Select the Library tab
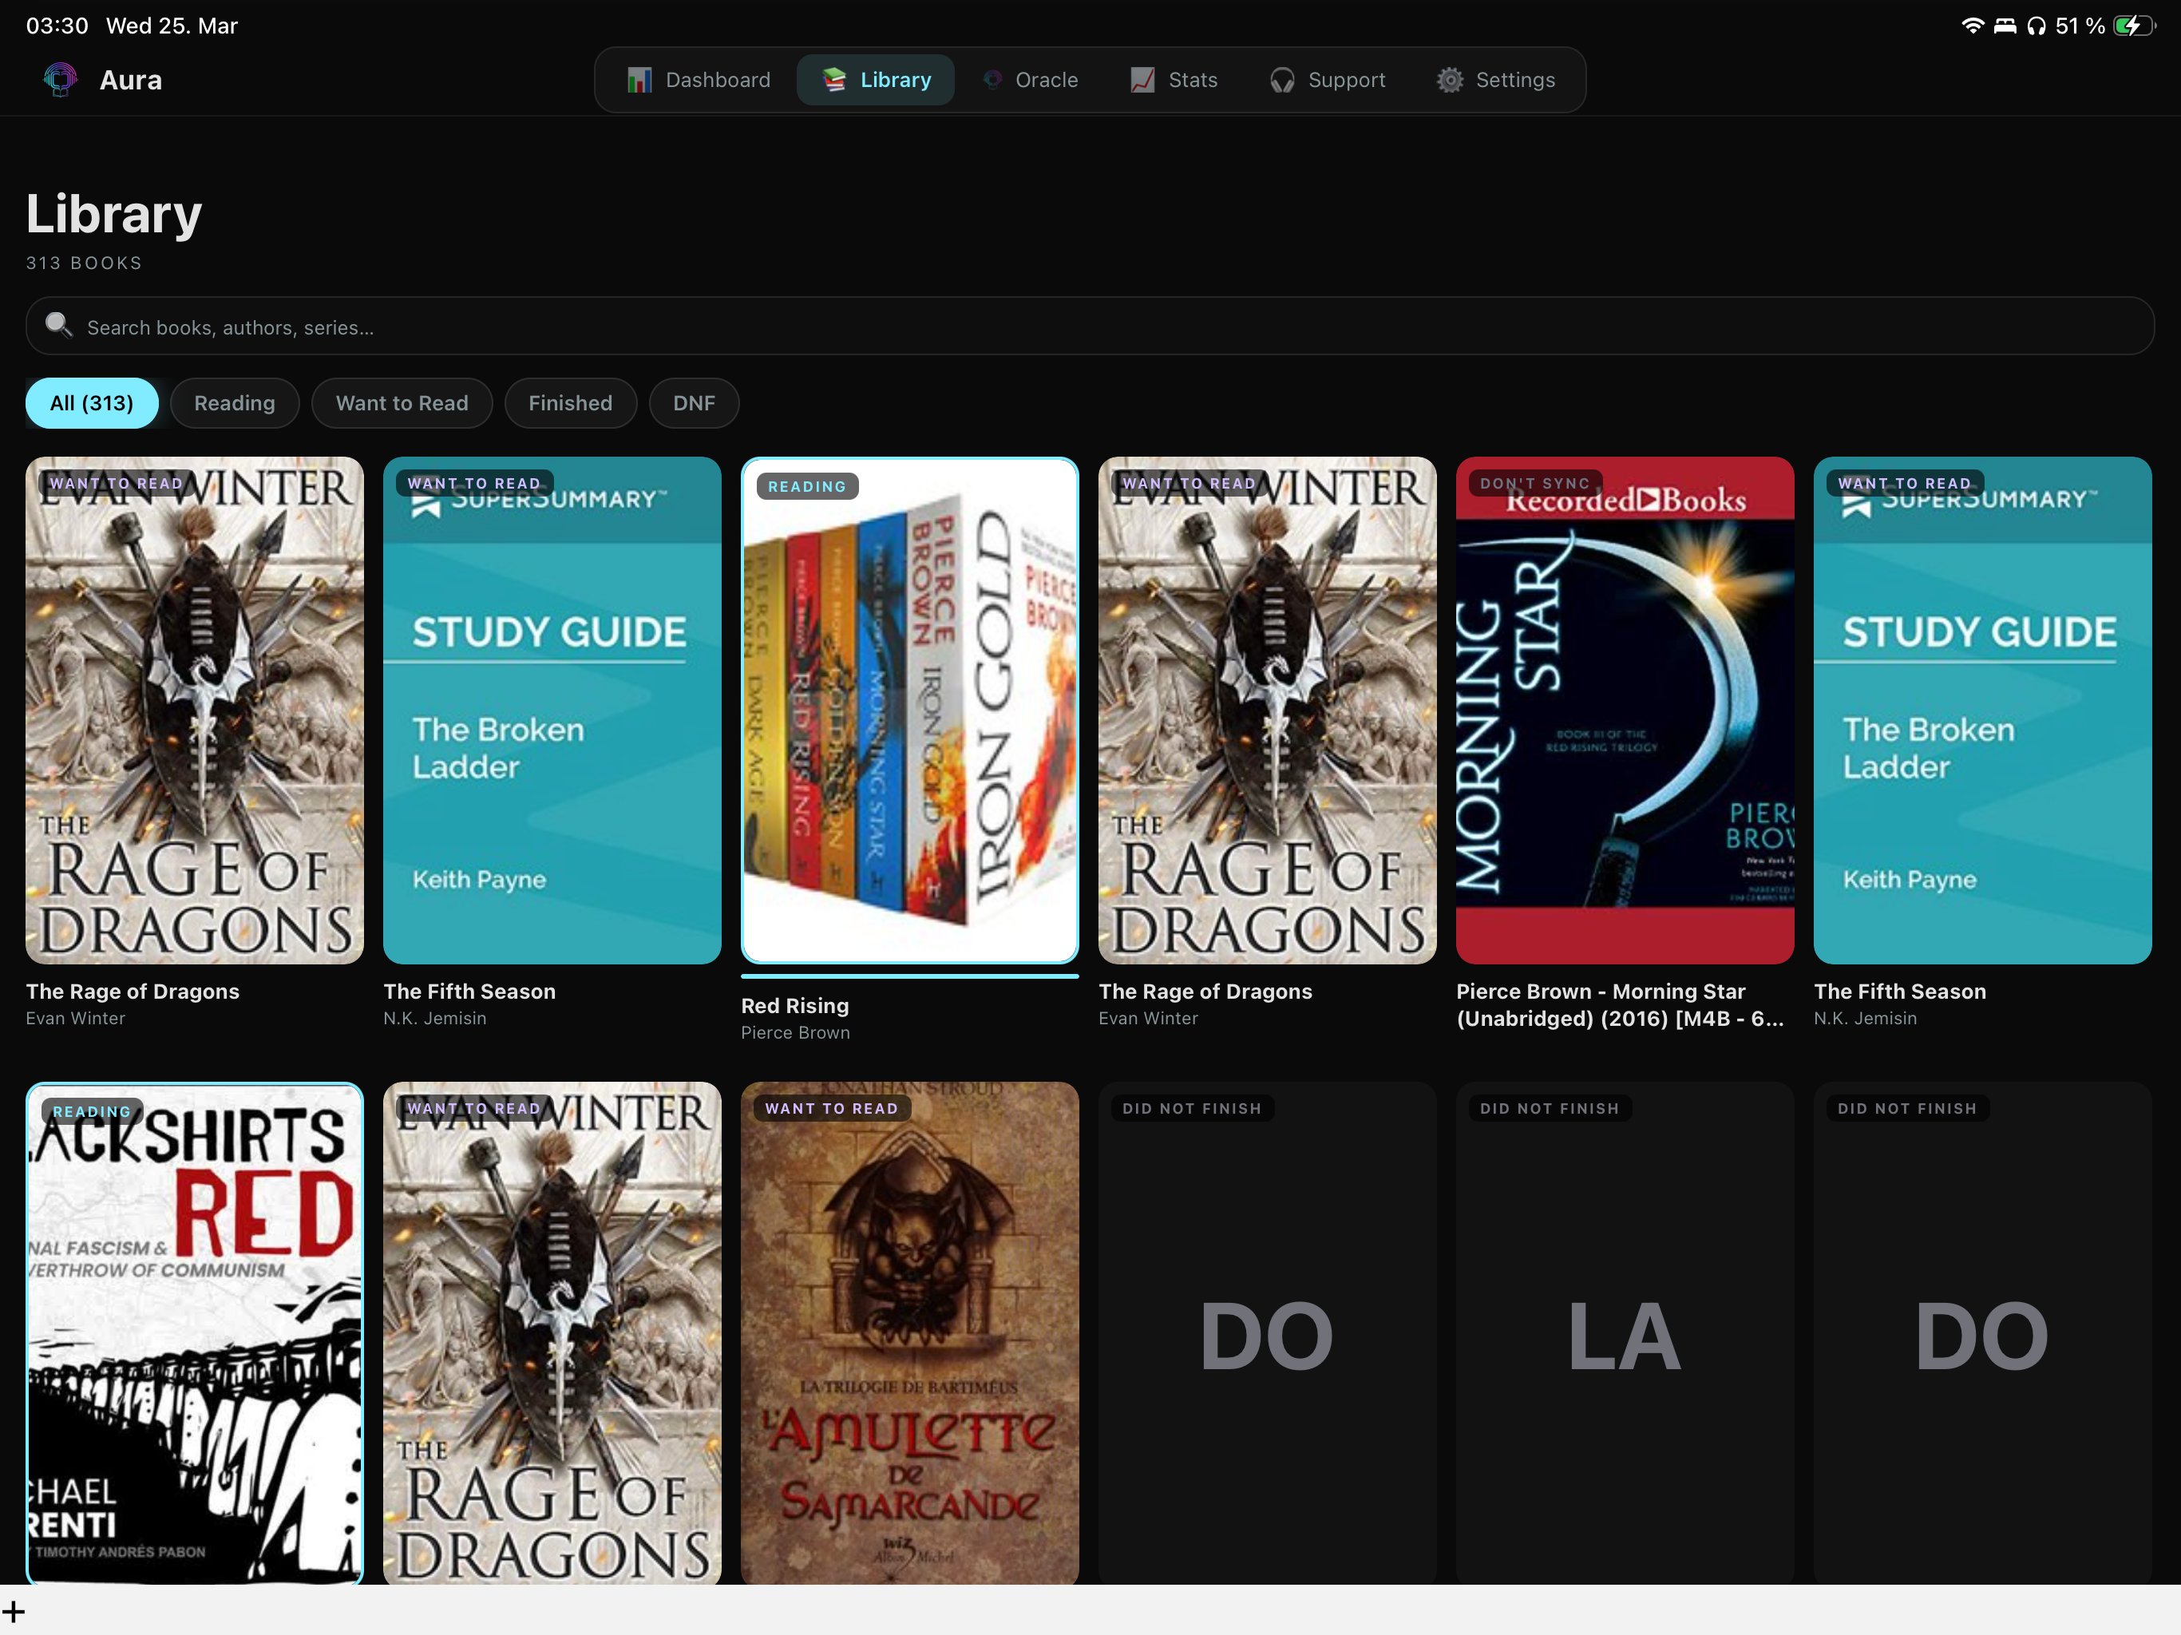Image resolution: width=2181 pixels, height=1635 pixels. pos(876,80)
